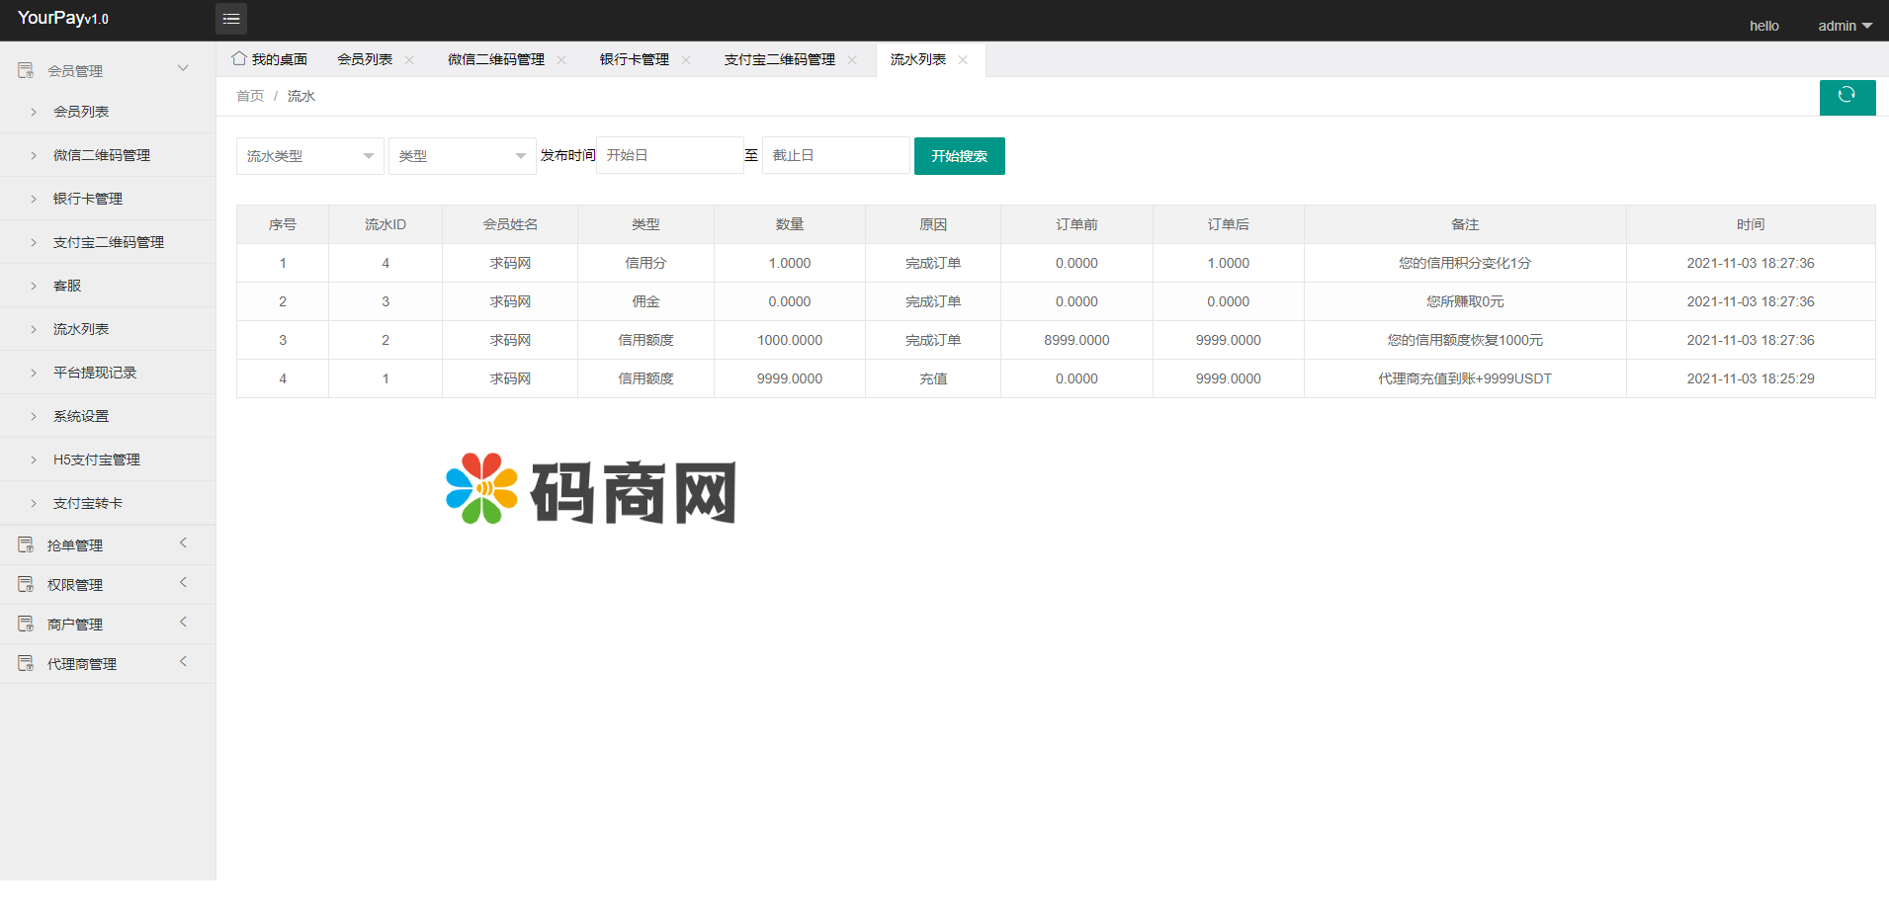Open the 流水类型 dropdown

click(309, 156)
